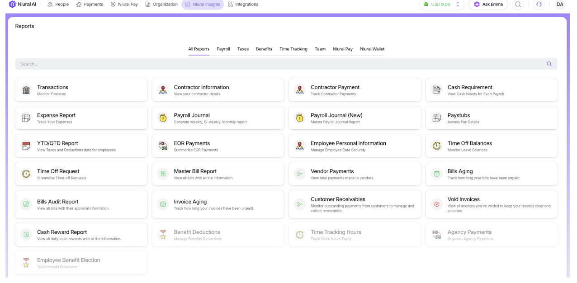Open the Integrations menu

[x=243, y=4]
